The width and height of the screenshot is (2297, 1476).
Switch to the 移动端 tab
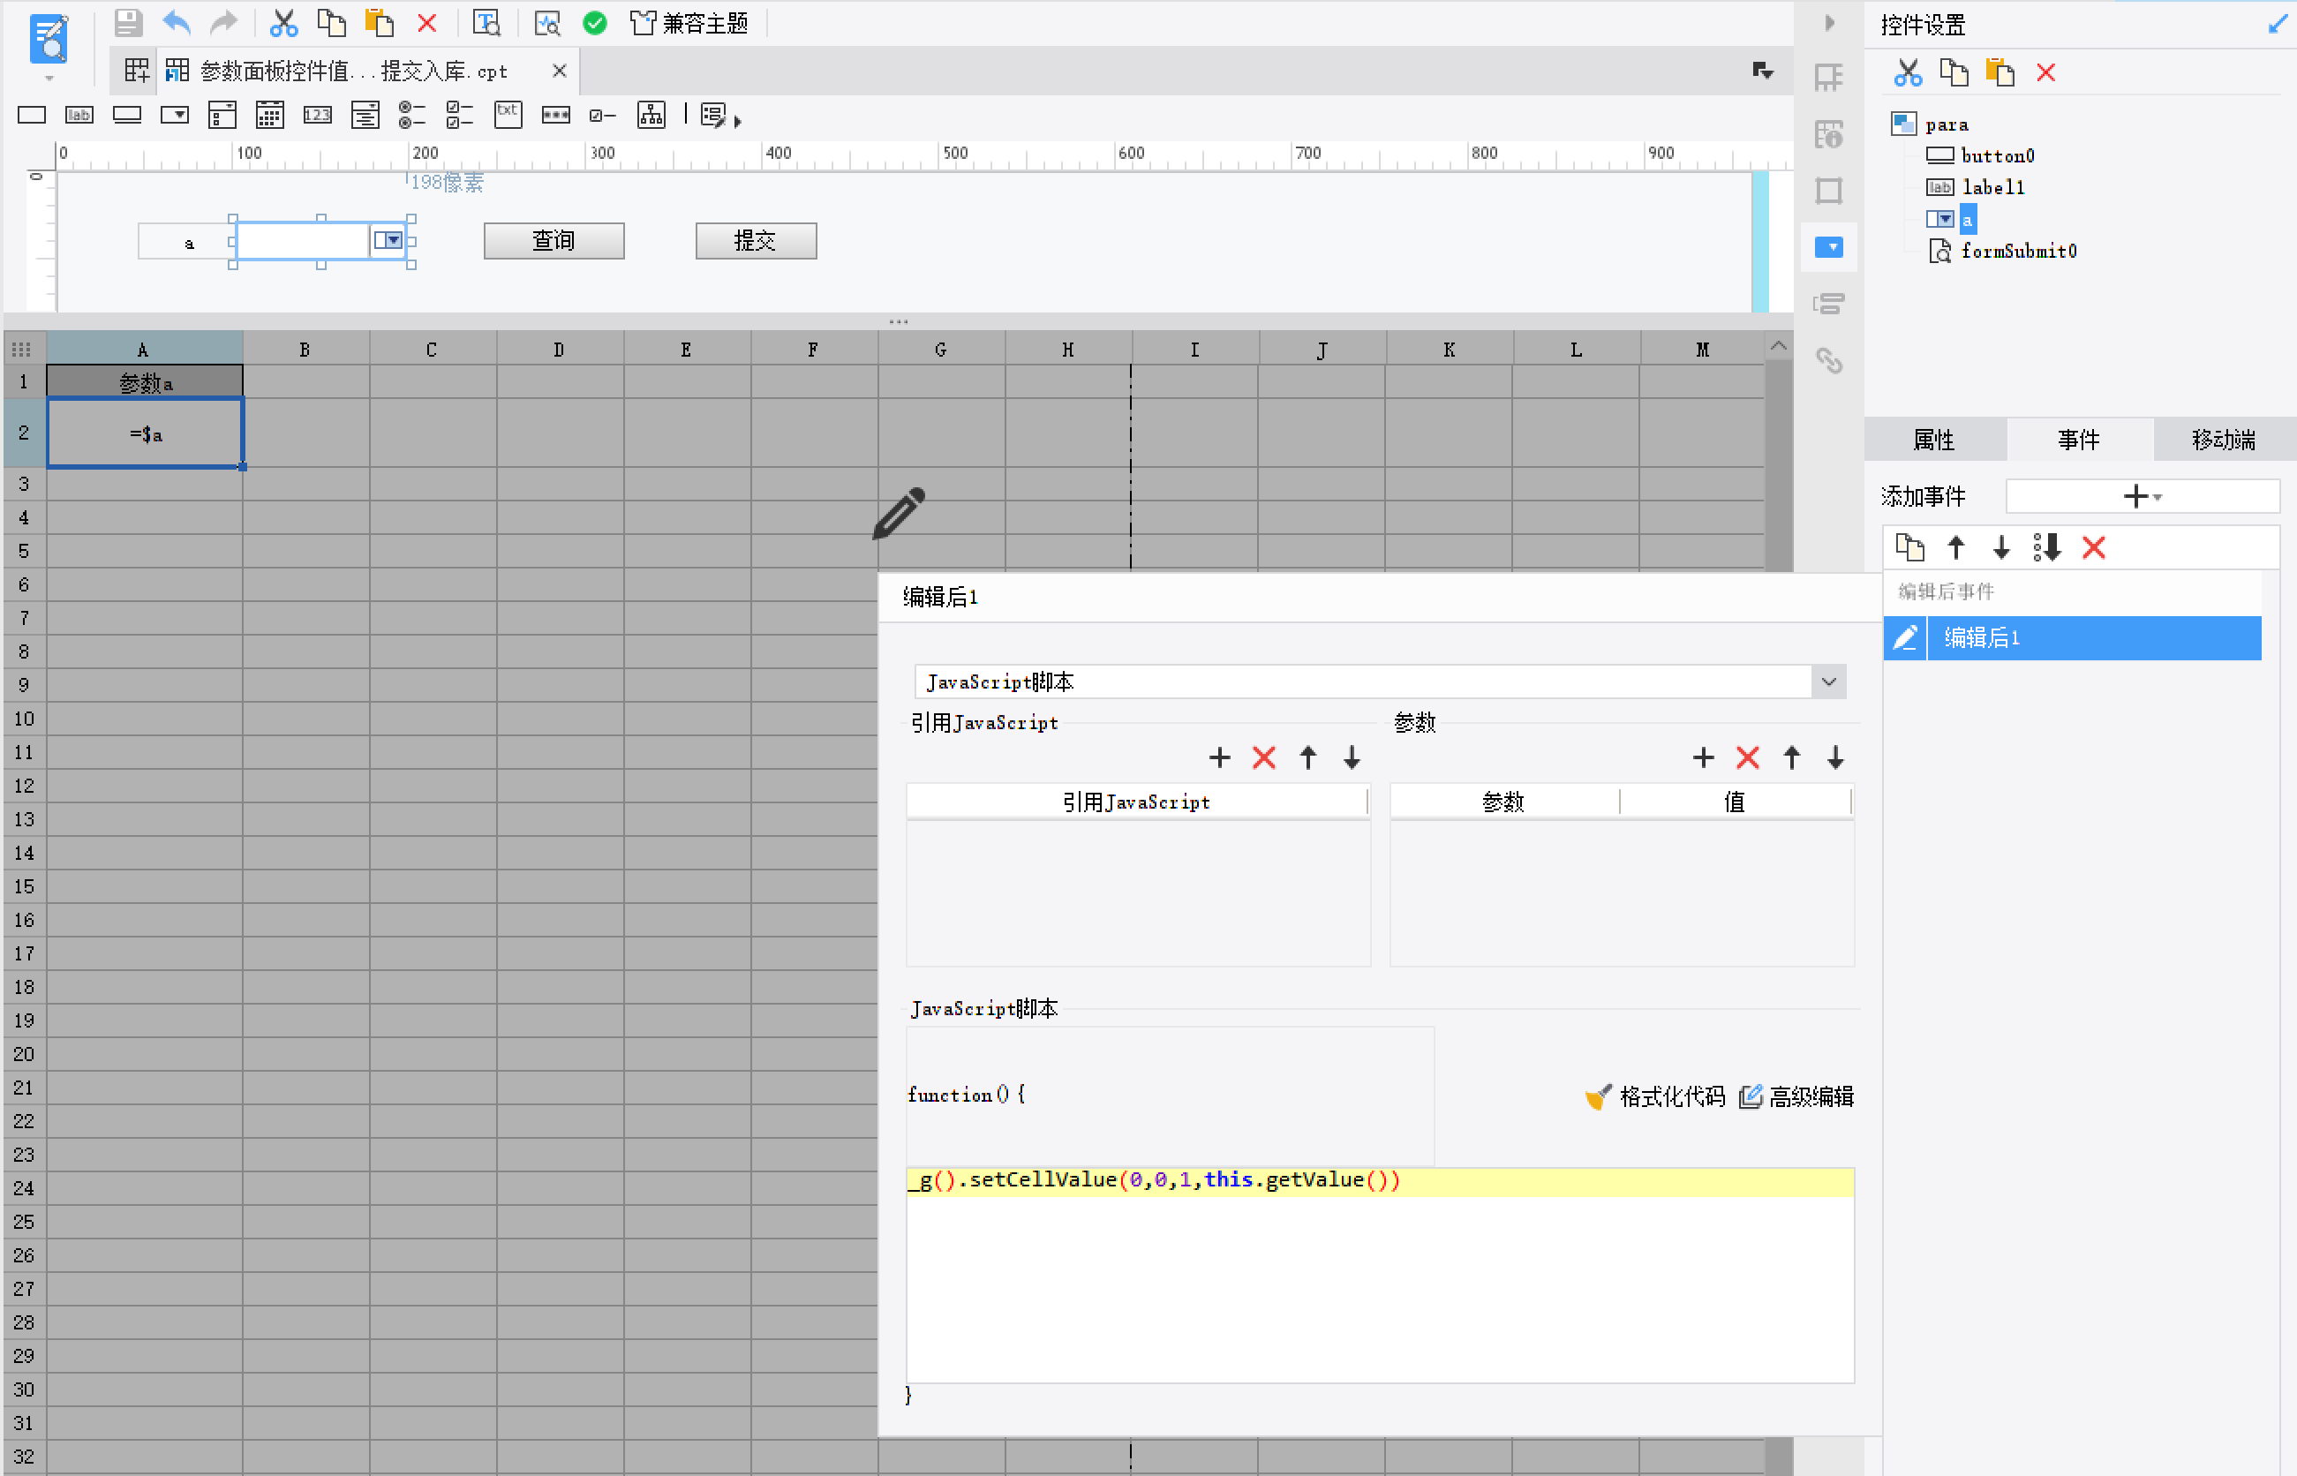click(2223, 439)
